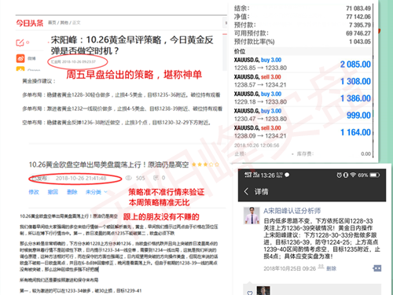Click the 净值 77 142.06 row

pyautogui.click(x=302, y=17)
